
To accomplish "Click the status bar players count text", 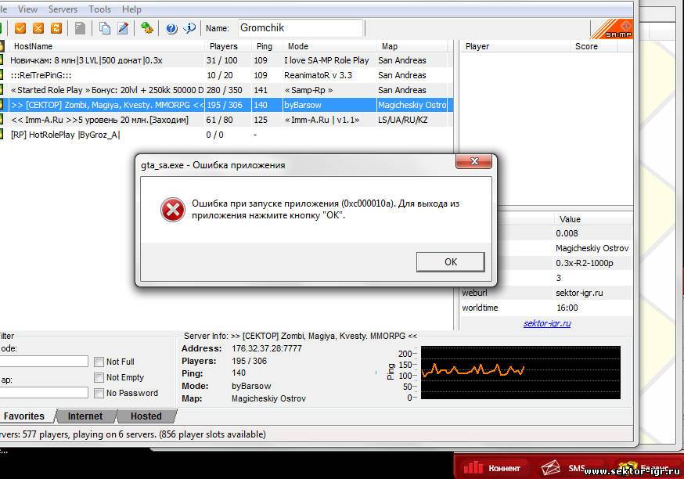I will pos(133,434).
